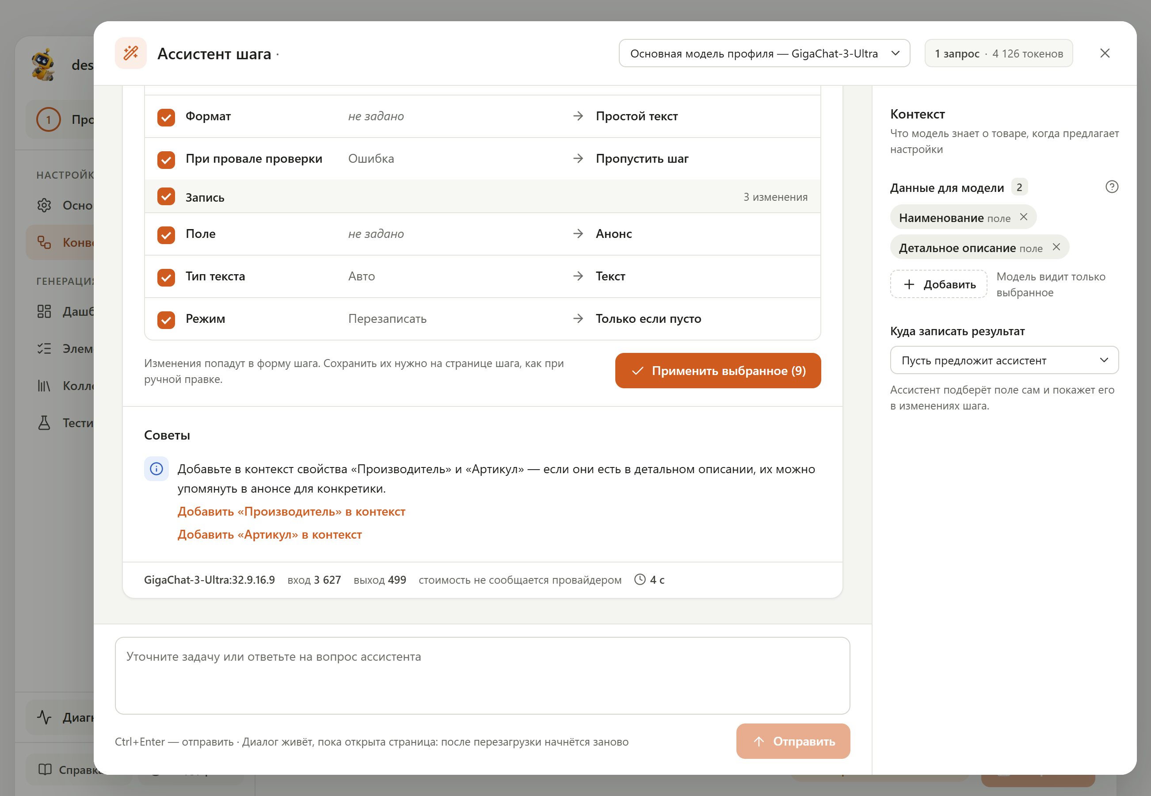
Task: Open the Дашборд sidebar menu item
Action: [x=60, y=311]
